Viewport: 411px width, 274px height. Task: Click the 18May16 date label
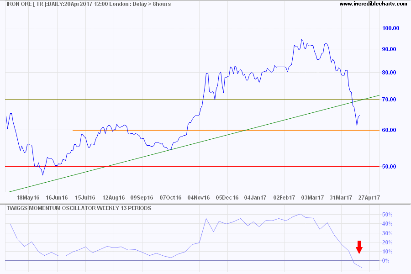(x=28, y=197)
